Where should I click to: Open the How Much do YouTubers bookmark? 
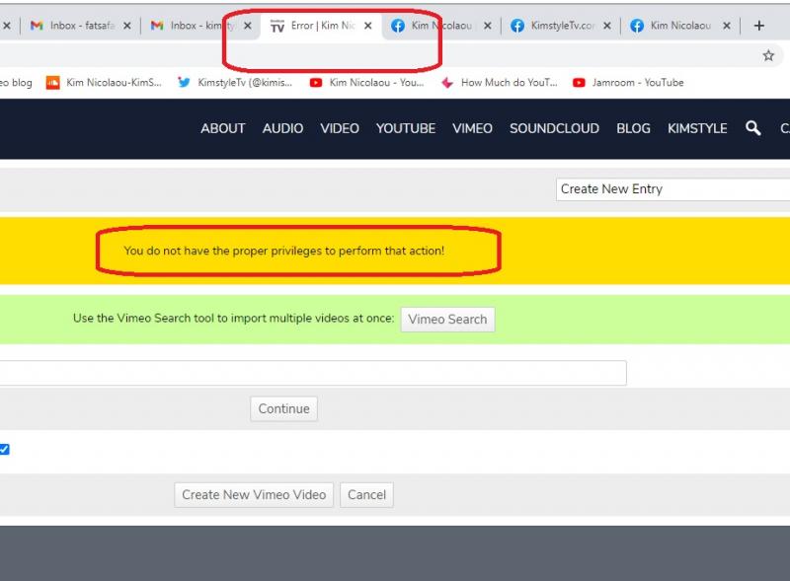(x=500, y=83)
